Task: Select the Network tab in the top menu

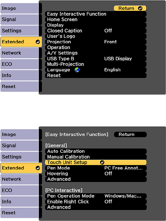Action: pos(20,53)
